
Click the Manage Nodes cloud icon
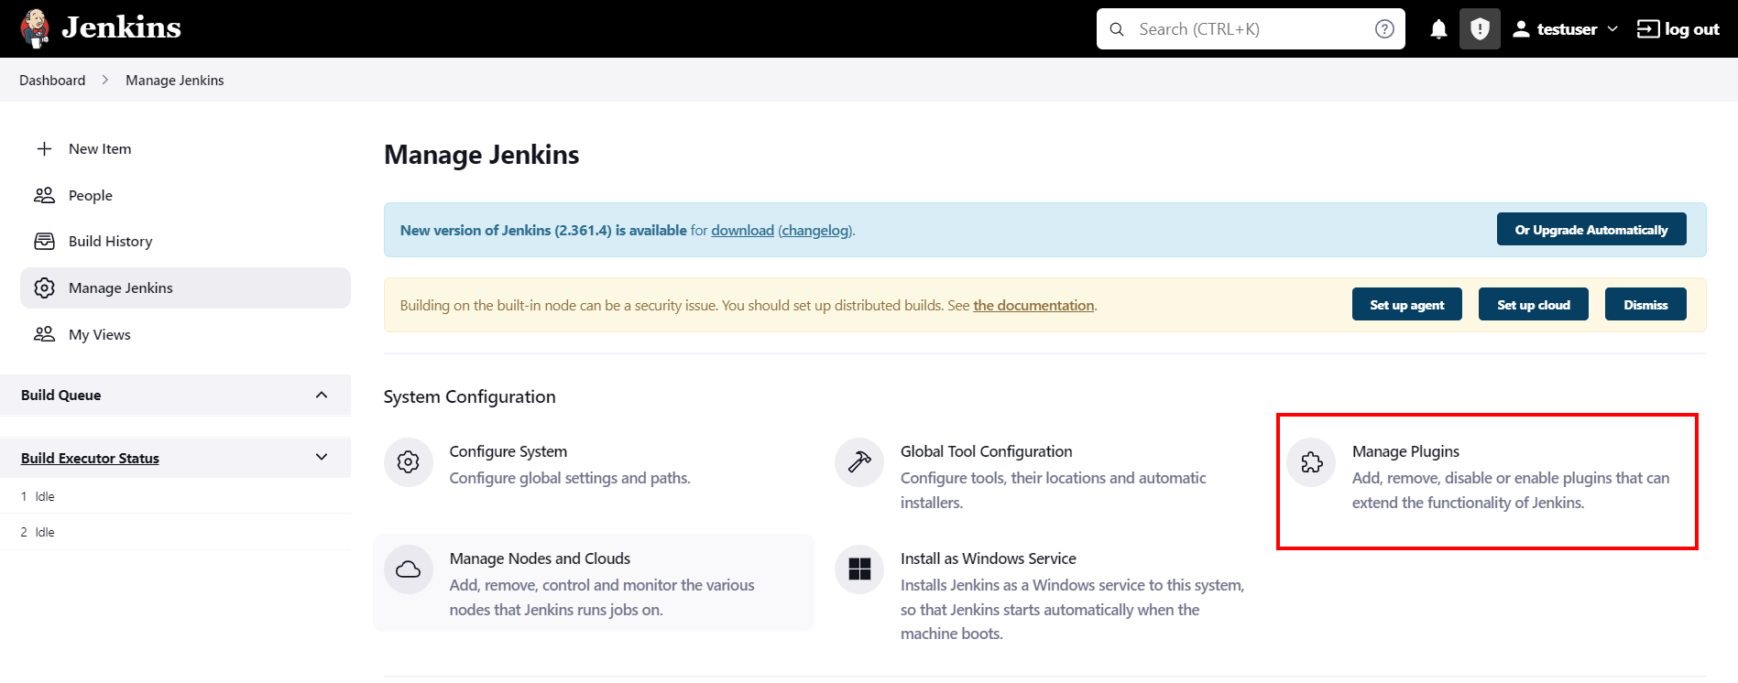tap(409, 569)
